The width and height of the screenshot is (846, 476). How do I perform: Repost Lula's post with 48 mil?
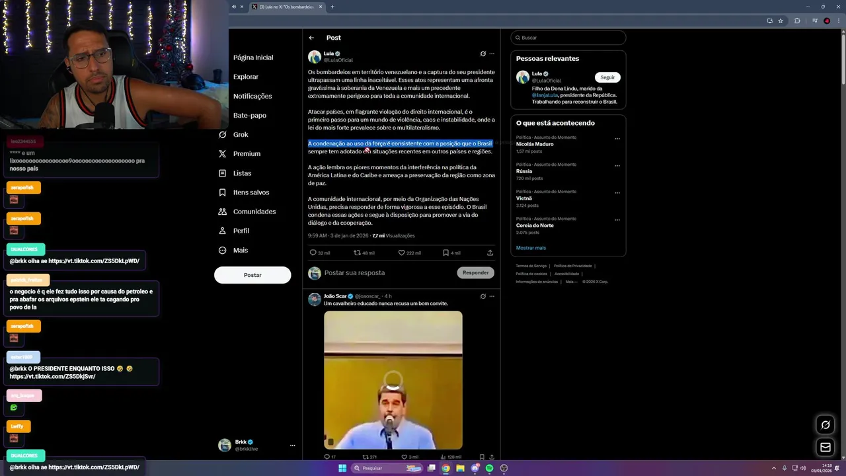364,253
